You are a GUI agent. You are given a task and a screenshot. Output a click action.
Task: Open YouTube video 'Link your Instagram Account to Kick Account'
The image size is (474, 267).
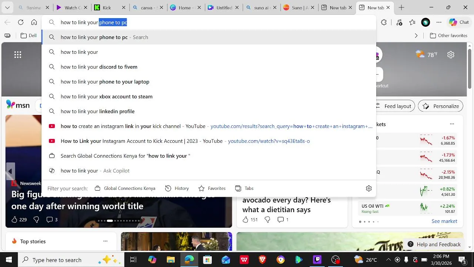[x=209, y=141]
